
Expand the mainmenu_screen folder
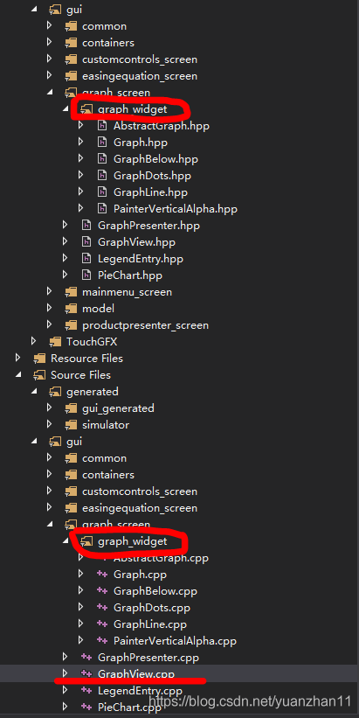coord(50,292)
